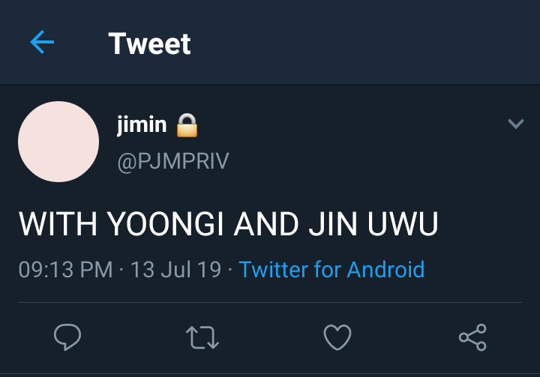Reply to jimin's tweet
The height and width of the screenshot is (377, 540).
coord(67,337)
